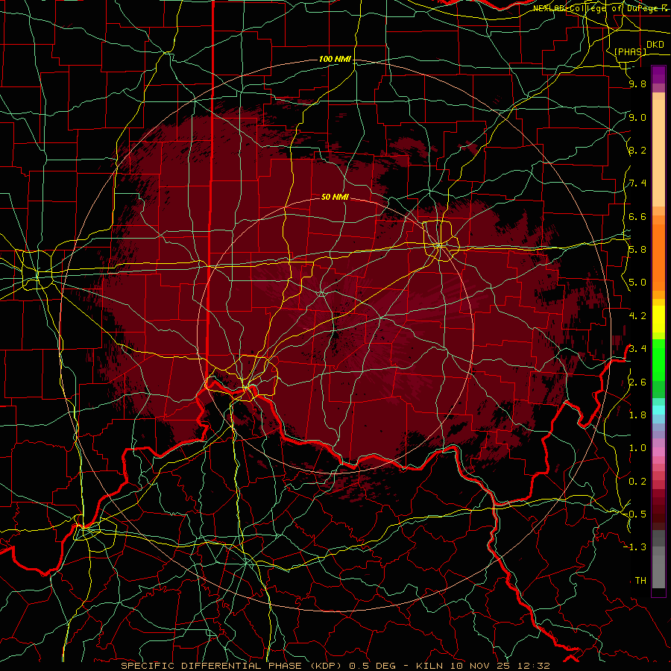Viewport: 671px width, 671px height.
Task: Click the "100 NMI" range ring label
Action: click(x=335, y=59)
